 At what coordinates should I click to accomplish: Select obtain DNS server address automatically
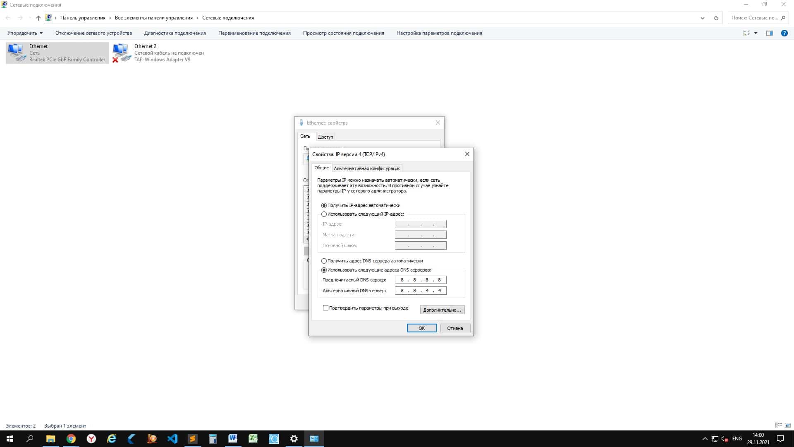[x=324, y=261]
